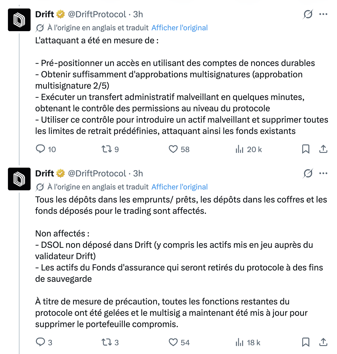
Task: Open the more options menu on the first tweet
Action: point(323,14)
